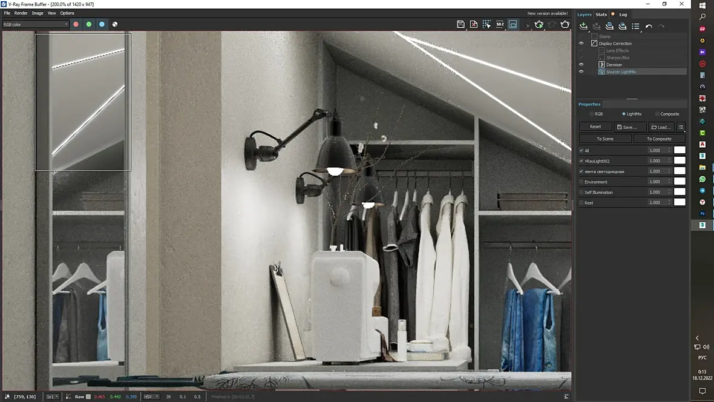Viewport: 714px width, 402px height.
Task: Click the To Composite button
Action: [x=659, y=139]
